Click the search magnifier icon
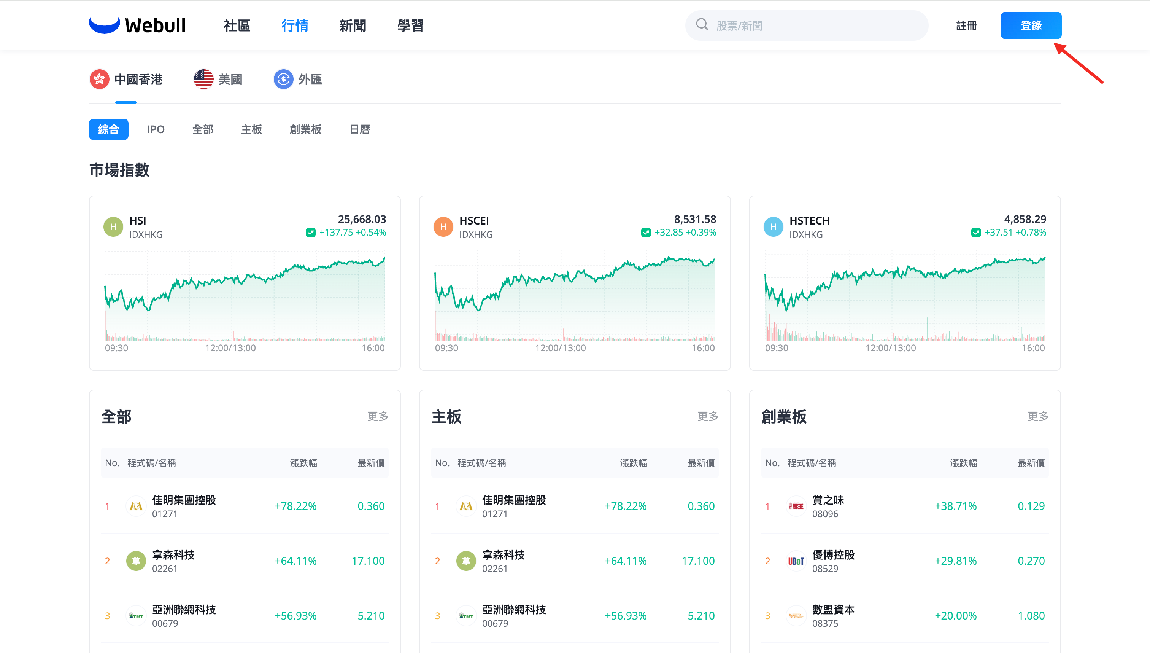The height and width of the screenshot is (653, 1150). 702,25
